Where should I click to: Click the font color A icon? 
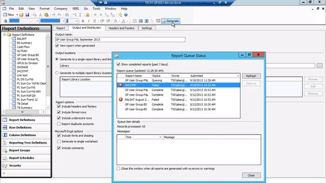click(123, 21)
